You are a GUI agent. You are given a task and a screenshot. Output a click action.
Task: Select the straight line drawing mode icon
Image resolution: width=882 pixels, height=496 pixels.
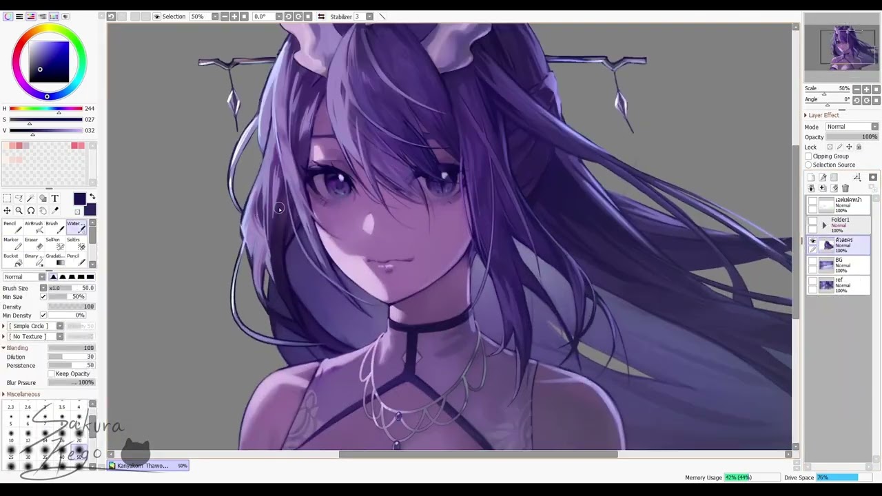click(x=382, y=17)
